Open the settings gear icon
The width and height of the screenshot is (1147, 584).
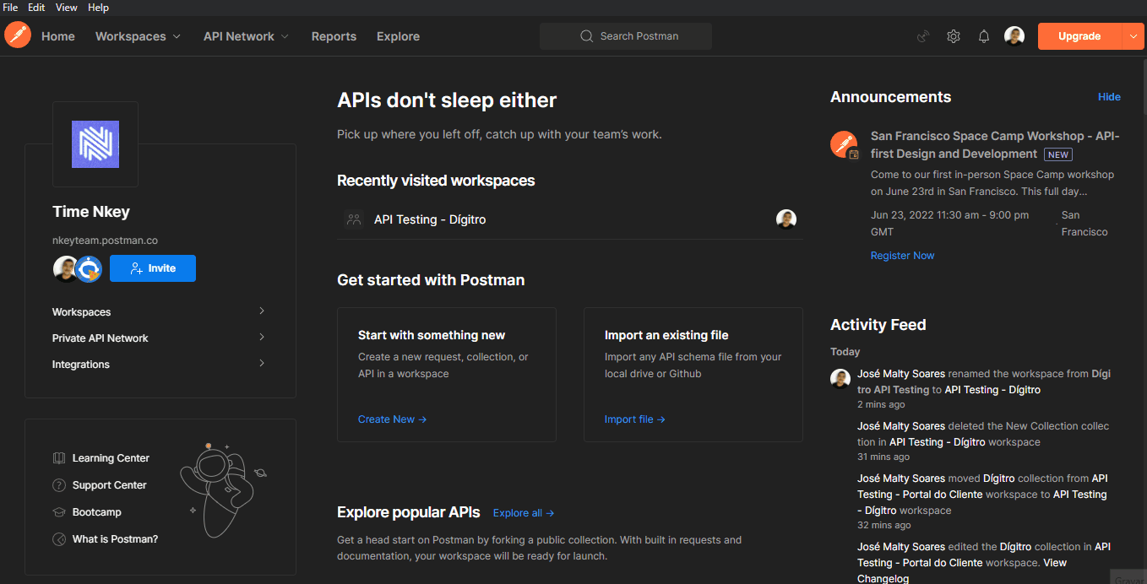954,36
